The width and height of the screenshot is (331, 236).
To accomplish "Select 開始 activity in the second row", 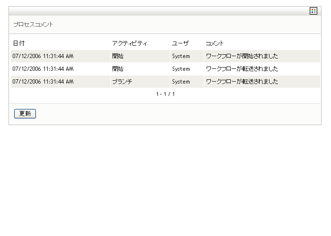I will pos(118,69).
